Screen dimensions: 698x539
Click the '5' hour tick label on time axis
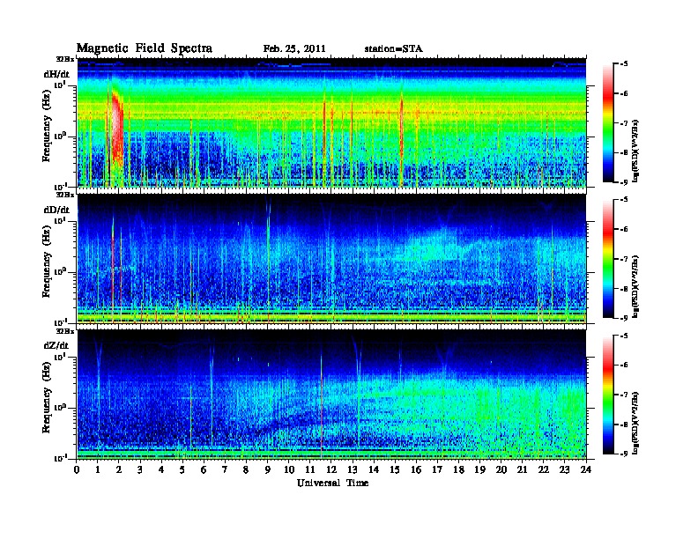183,469
